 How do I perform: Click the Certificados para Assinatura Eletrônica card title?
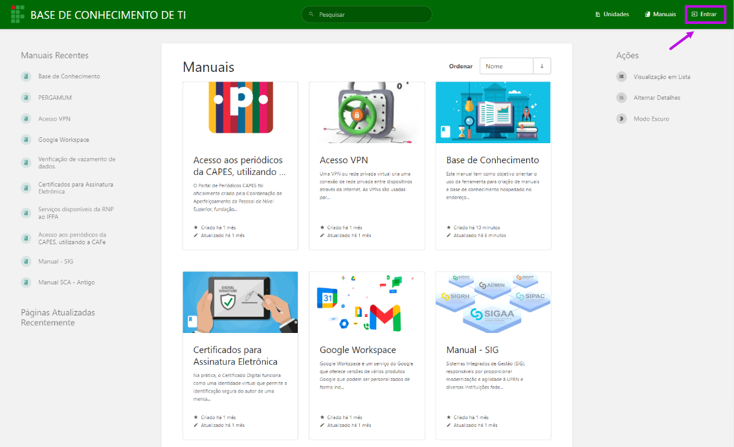[236, 356]
